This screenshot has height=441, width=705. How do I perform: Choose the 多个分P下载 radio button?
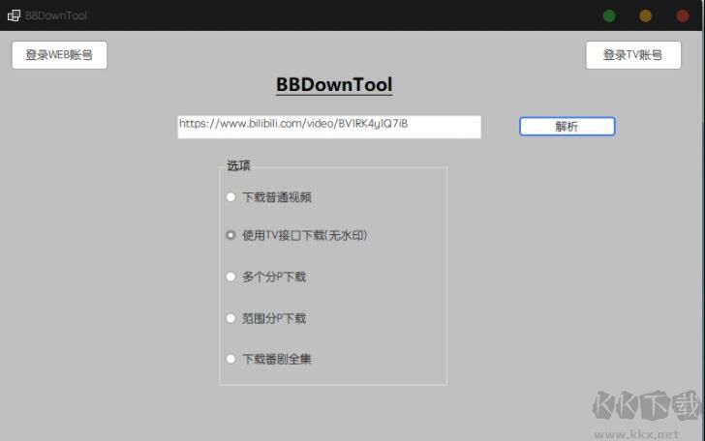[230, 277]
